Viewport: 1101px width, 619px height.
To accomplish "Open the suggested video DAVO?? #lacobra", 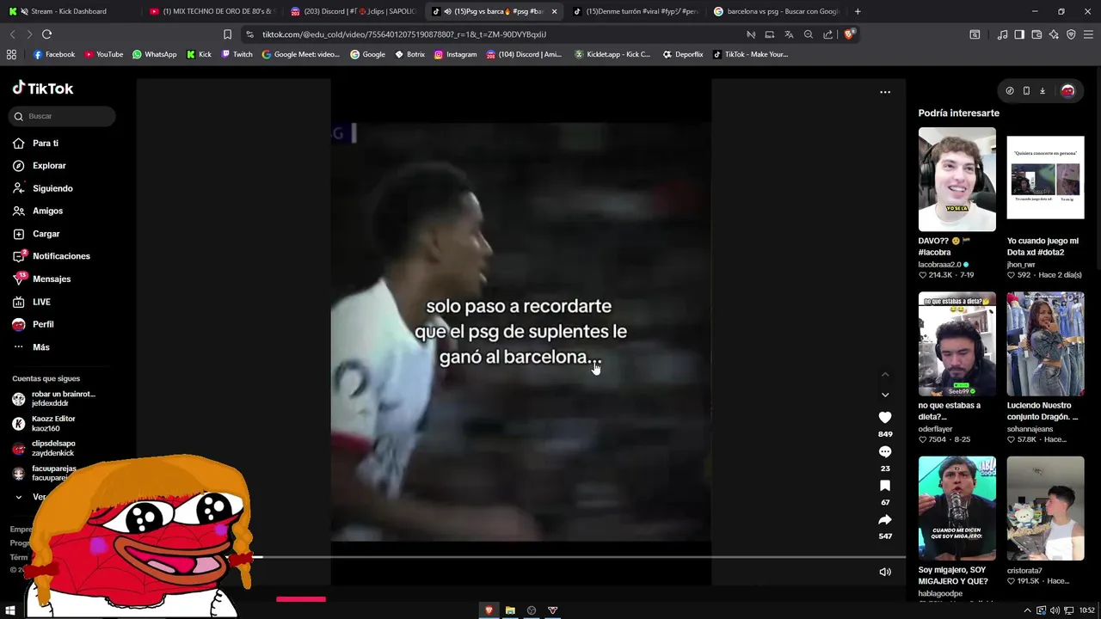I will (956, 180).
